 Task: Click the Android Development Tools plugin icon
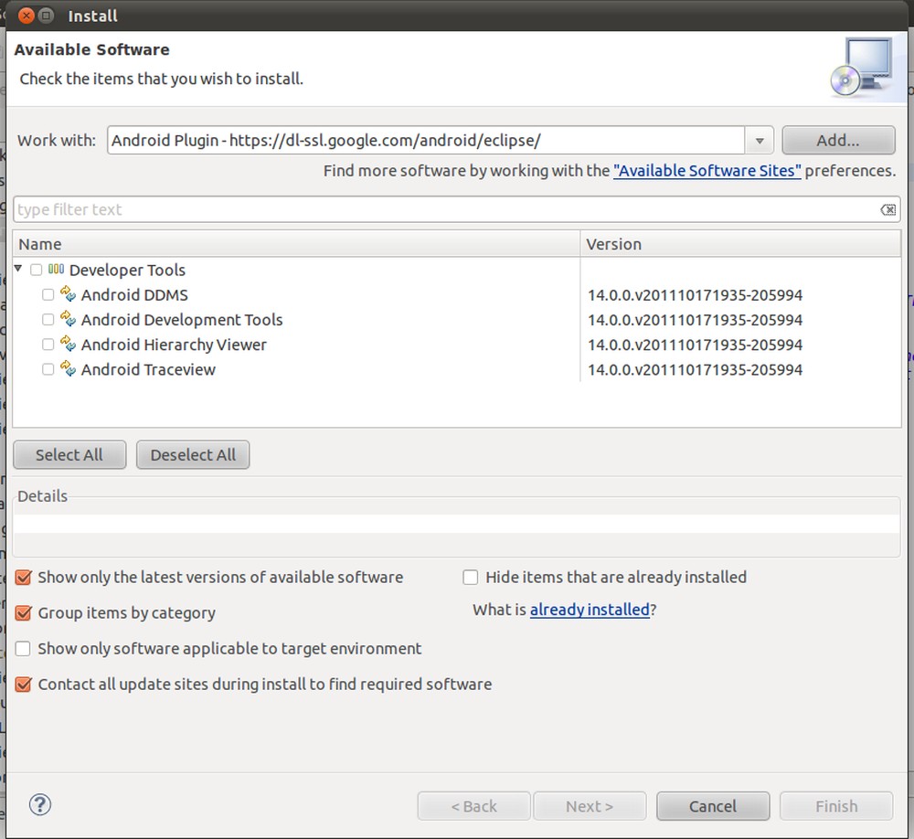(68, 319)
